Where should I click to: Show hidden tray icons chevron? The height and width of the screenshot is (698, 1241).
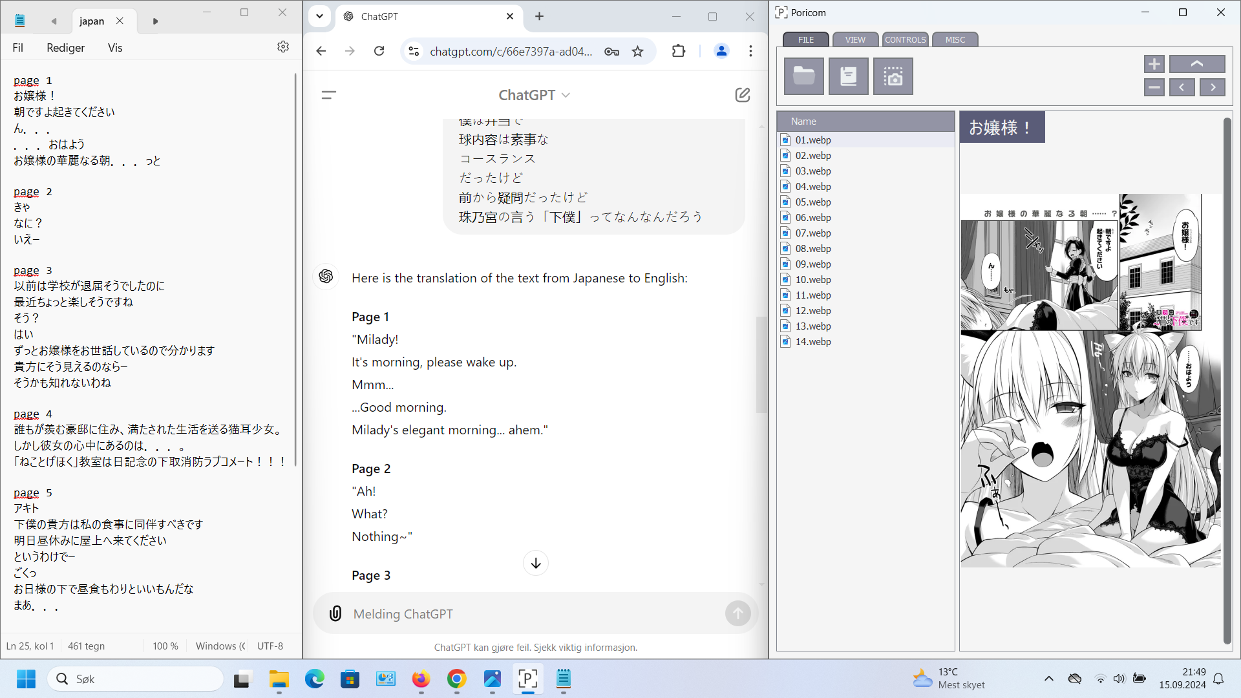tap(1049, 678)
